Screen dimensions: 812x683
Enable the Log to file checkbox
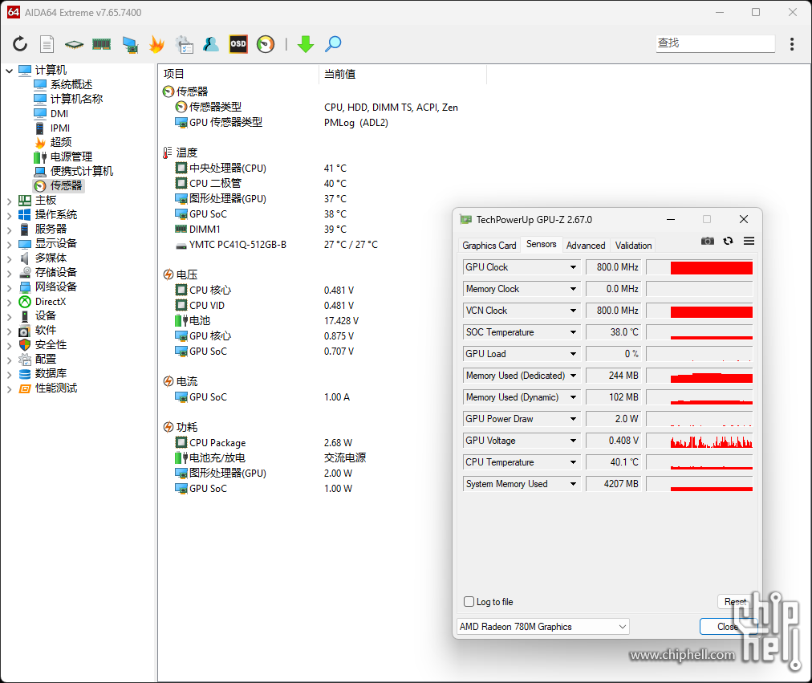(469, 602)
